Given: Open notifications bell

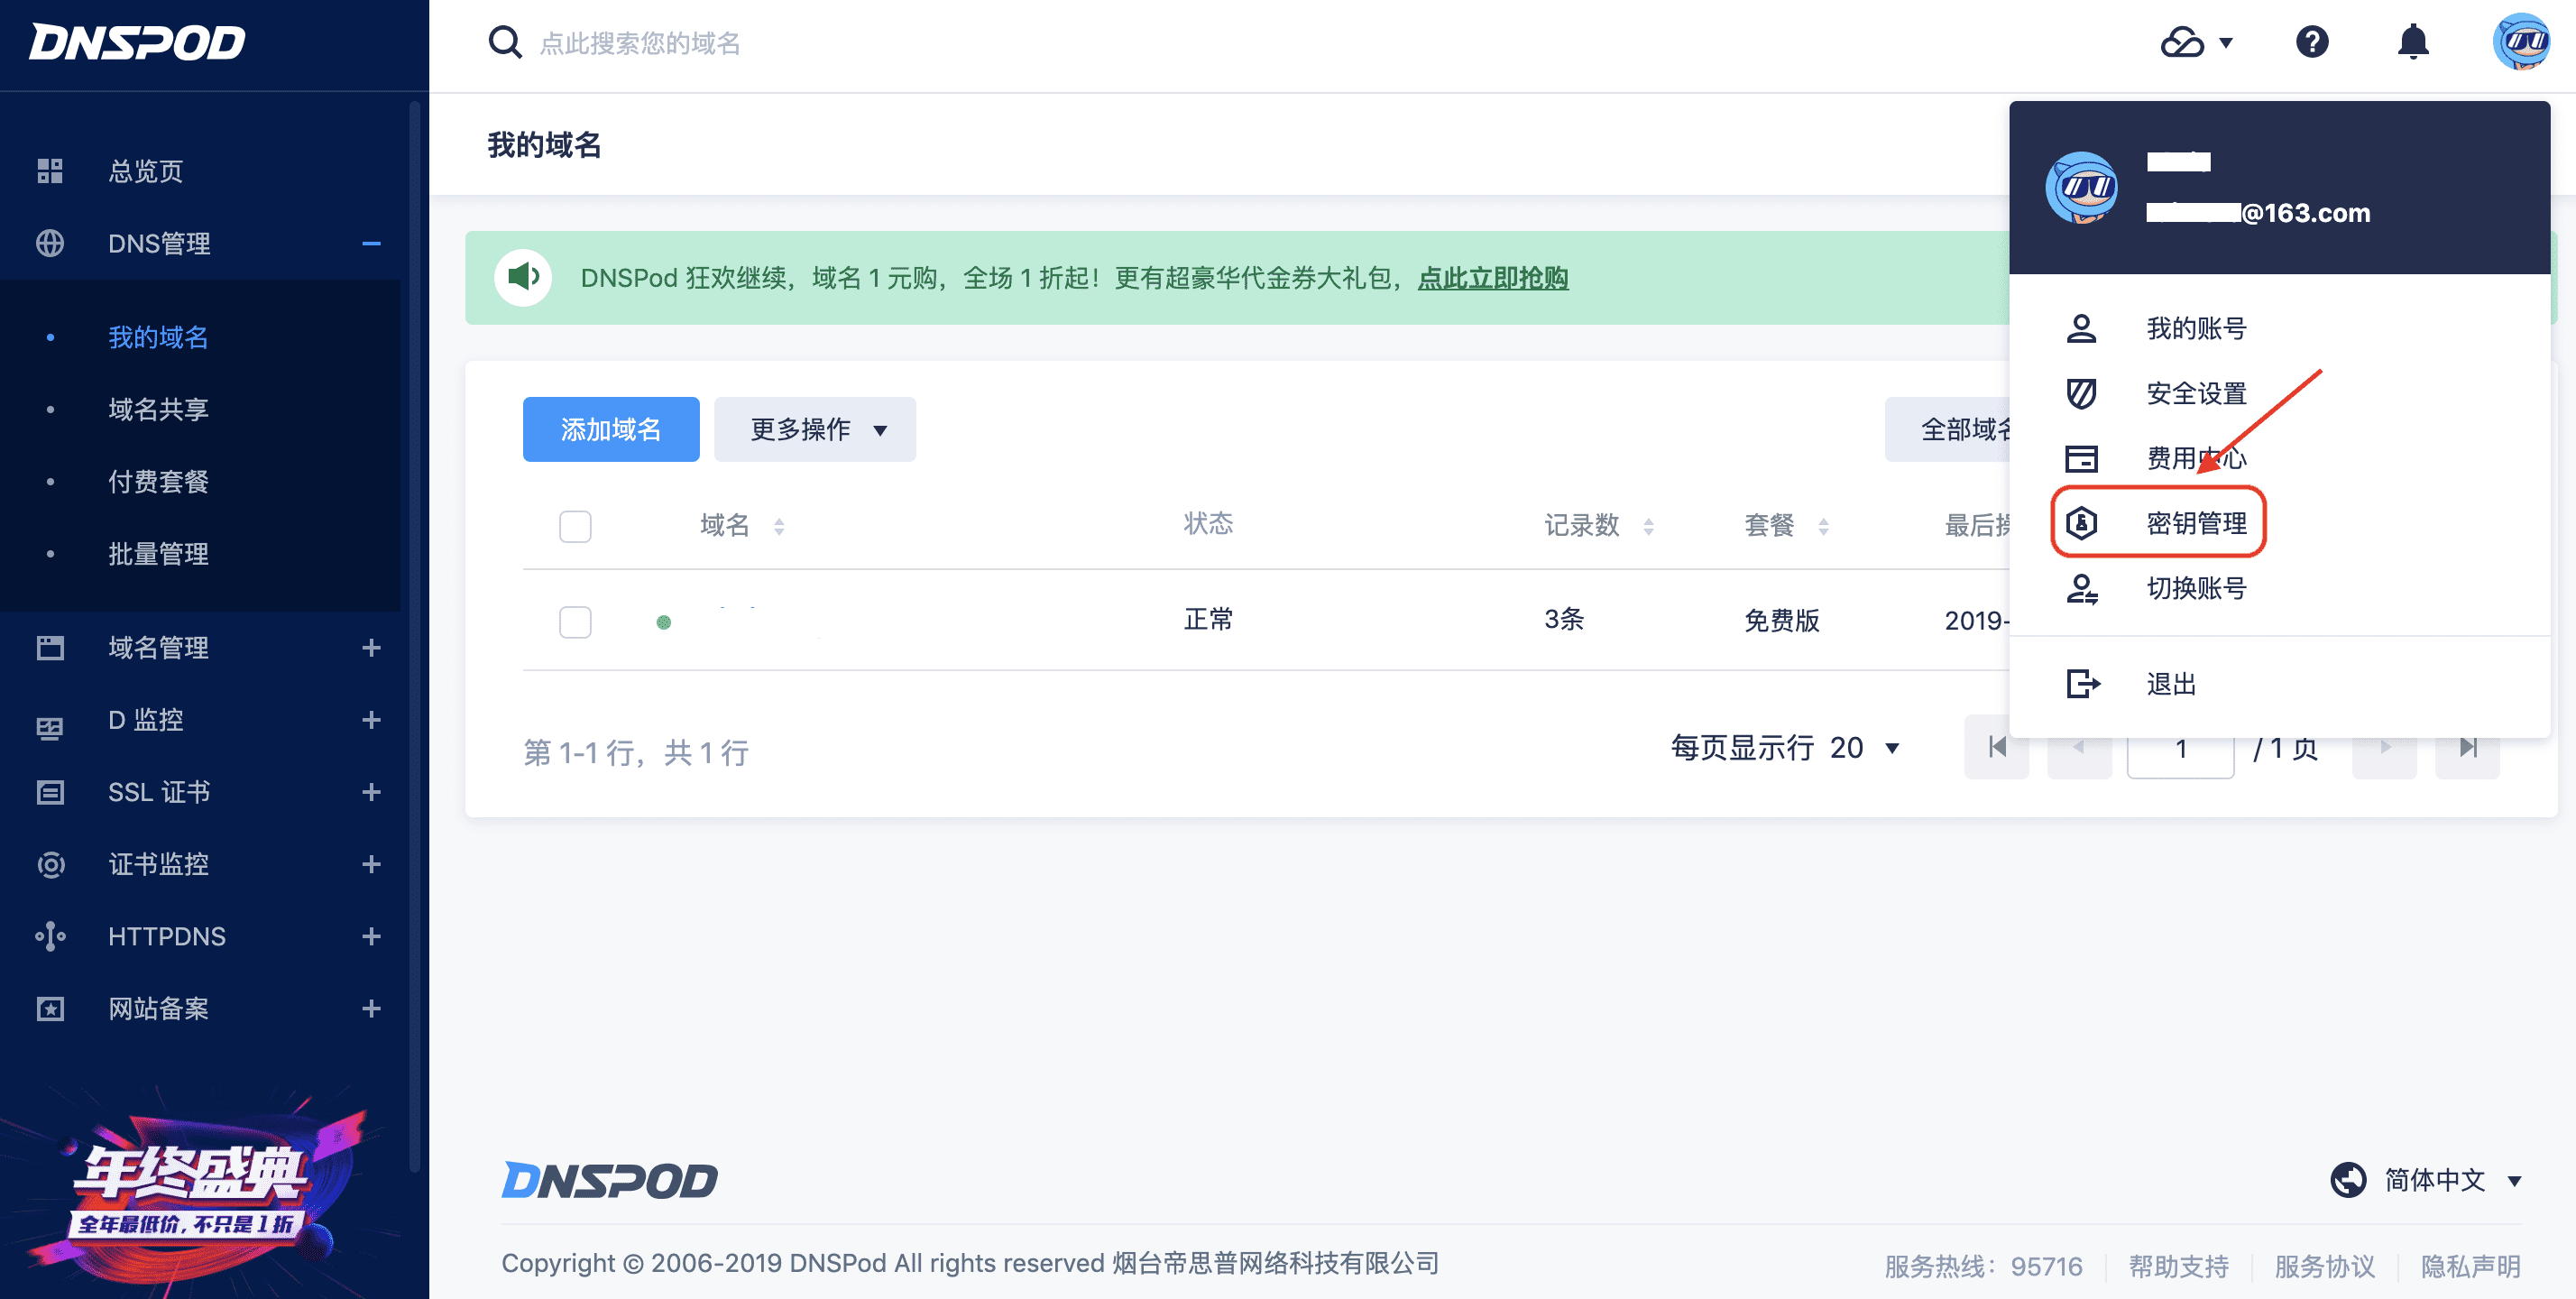Looking at the screenshot, I should 2413,42.
